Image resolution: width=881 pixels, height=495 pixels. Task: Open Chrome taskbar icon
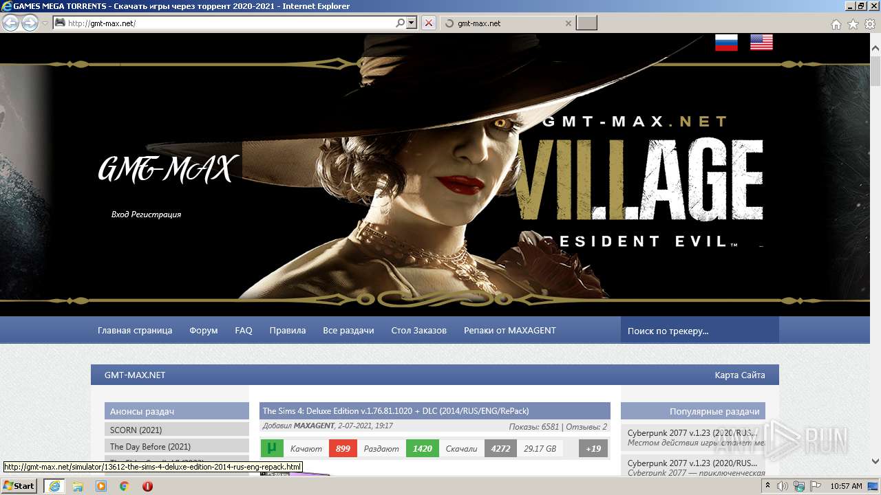coord(124,486)
